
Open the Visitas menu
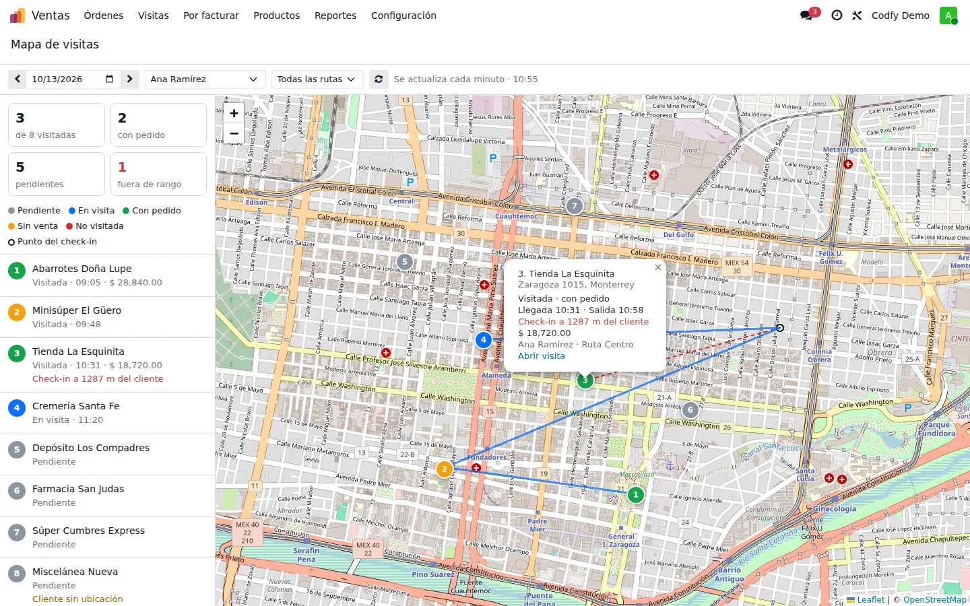click(x=154, y=15)
